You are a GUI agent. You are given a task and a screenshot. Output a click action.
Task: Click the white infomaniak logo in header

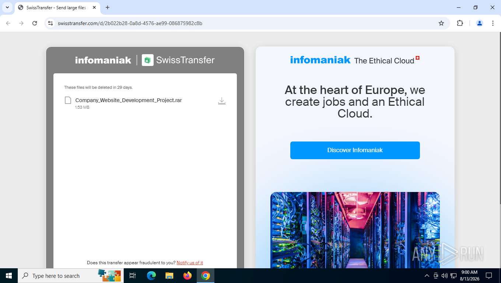(103, 60)
